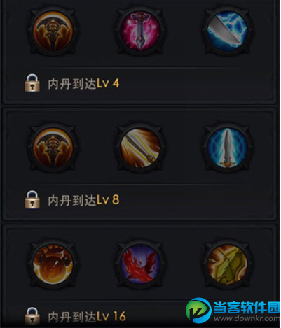Choose the fiery orange orb skill icon
This screenshot has height=328, width=281.
53,264
